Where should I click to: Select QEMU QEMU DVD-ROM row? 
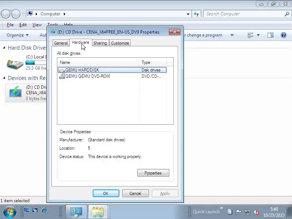112,76
